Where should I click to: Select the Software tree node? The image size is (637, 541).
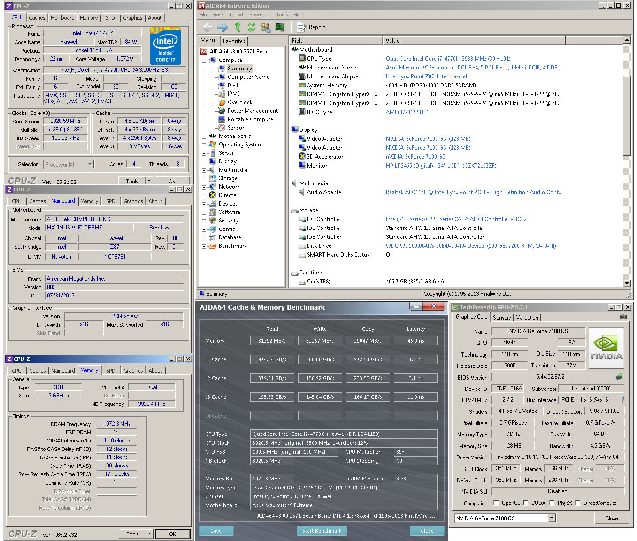[x=229, y=212]
